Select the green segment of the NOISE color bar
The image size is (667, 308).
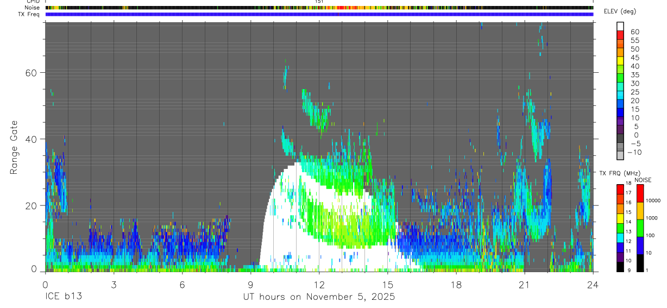pyautogui.click(x=640, y=228)
